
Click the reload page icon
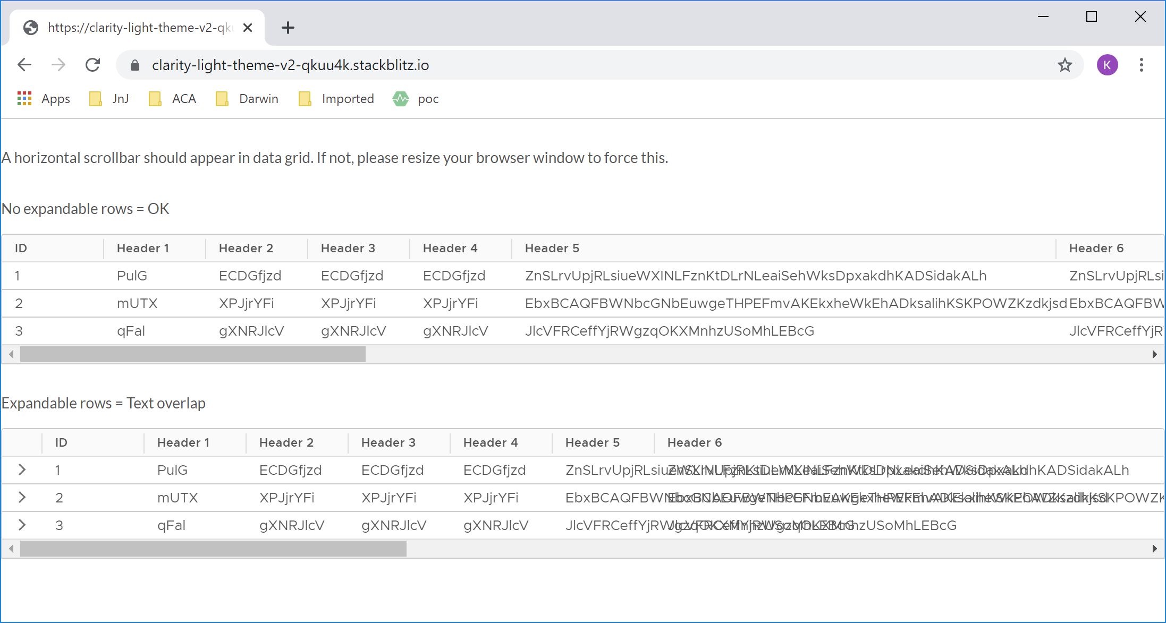[93, 65]
